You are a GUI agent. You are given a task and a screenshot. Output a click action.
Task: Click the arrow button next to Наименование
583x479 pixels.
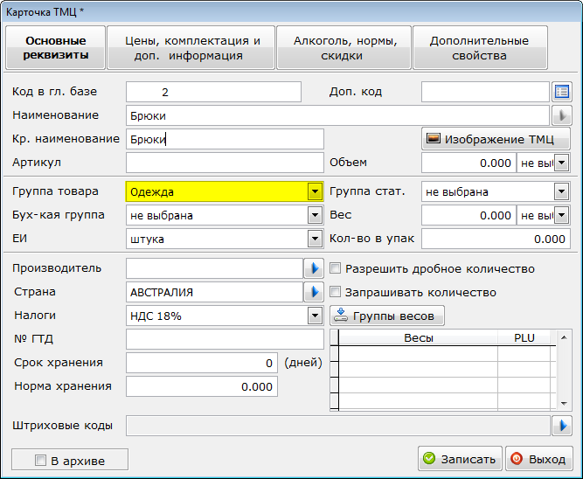[561, 115]
